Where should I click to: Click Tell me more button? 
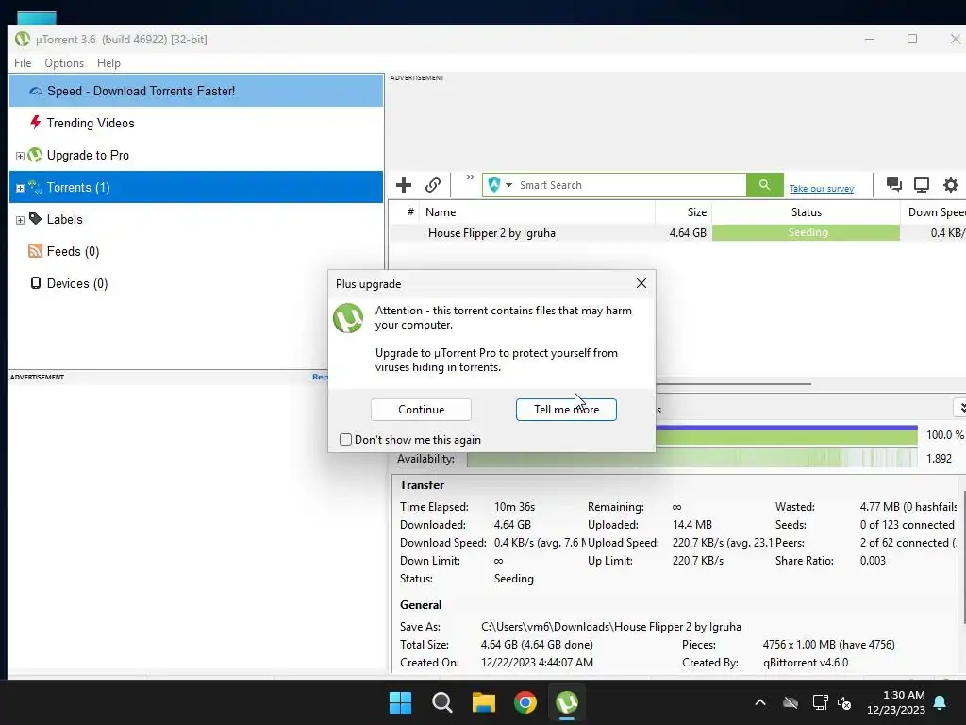566,410
